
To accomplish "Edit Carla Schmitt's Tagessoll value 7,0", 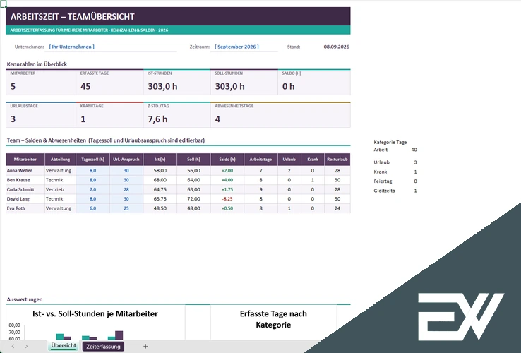I will pyautogui.click(x=92, y=189).
